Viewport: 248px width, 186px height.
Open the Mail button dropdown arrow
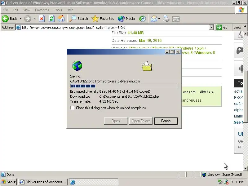(x=159, y=19)
